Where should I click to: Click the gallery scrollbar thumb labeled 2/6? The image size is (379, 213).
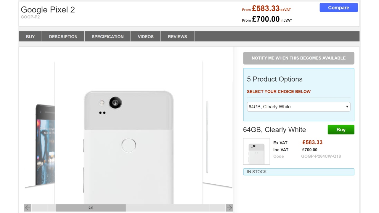(x=91, y=208)
